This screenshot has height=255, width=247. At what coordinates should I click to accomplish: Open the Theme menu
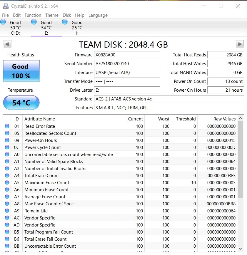52,15
